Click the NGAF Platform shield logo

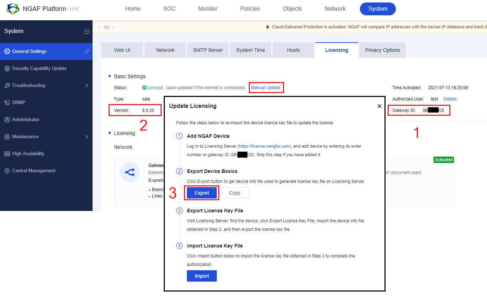point(13,9)
